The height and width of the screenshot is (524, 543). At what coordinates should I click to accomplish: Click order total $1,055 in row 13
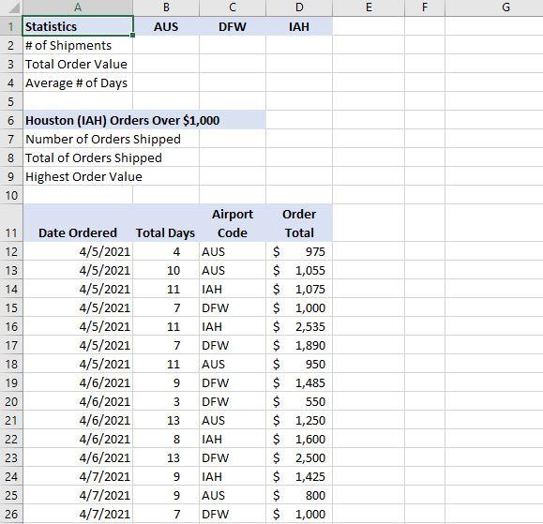pos(299,270)
